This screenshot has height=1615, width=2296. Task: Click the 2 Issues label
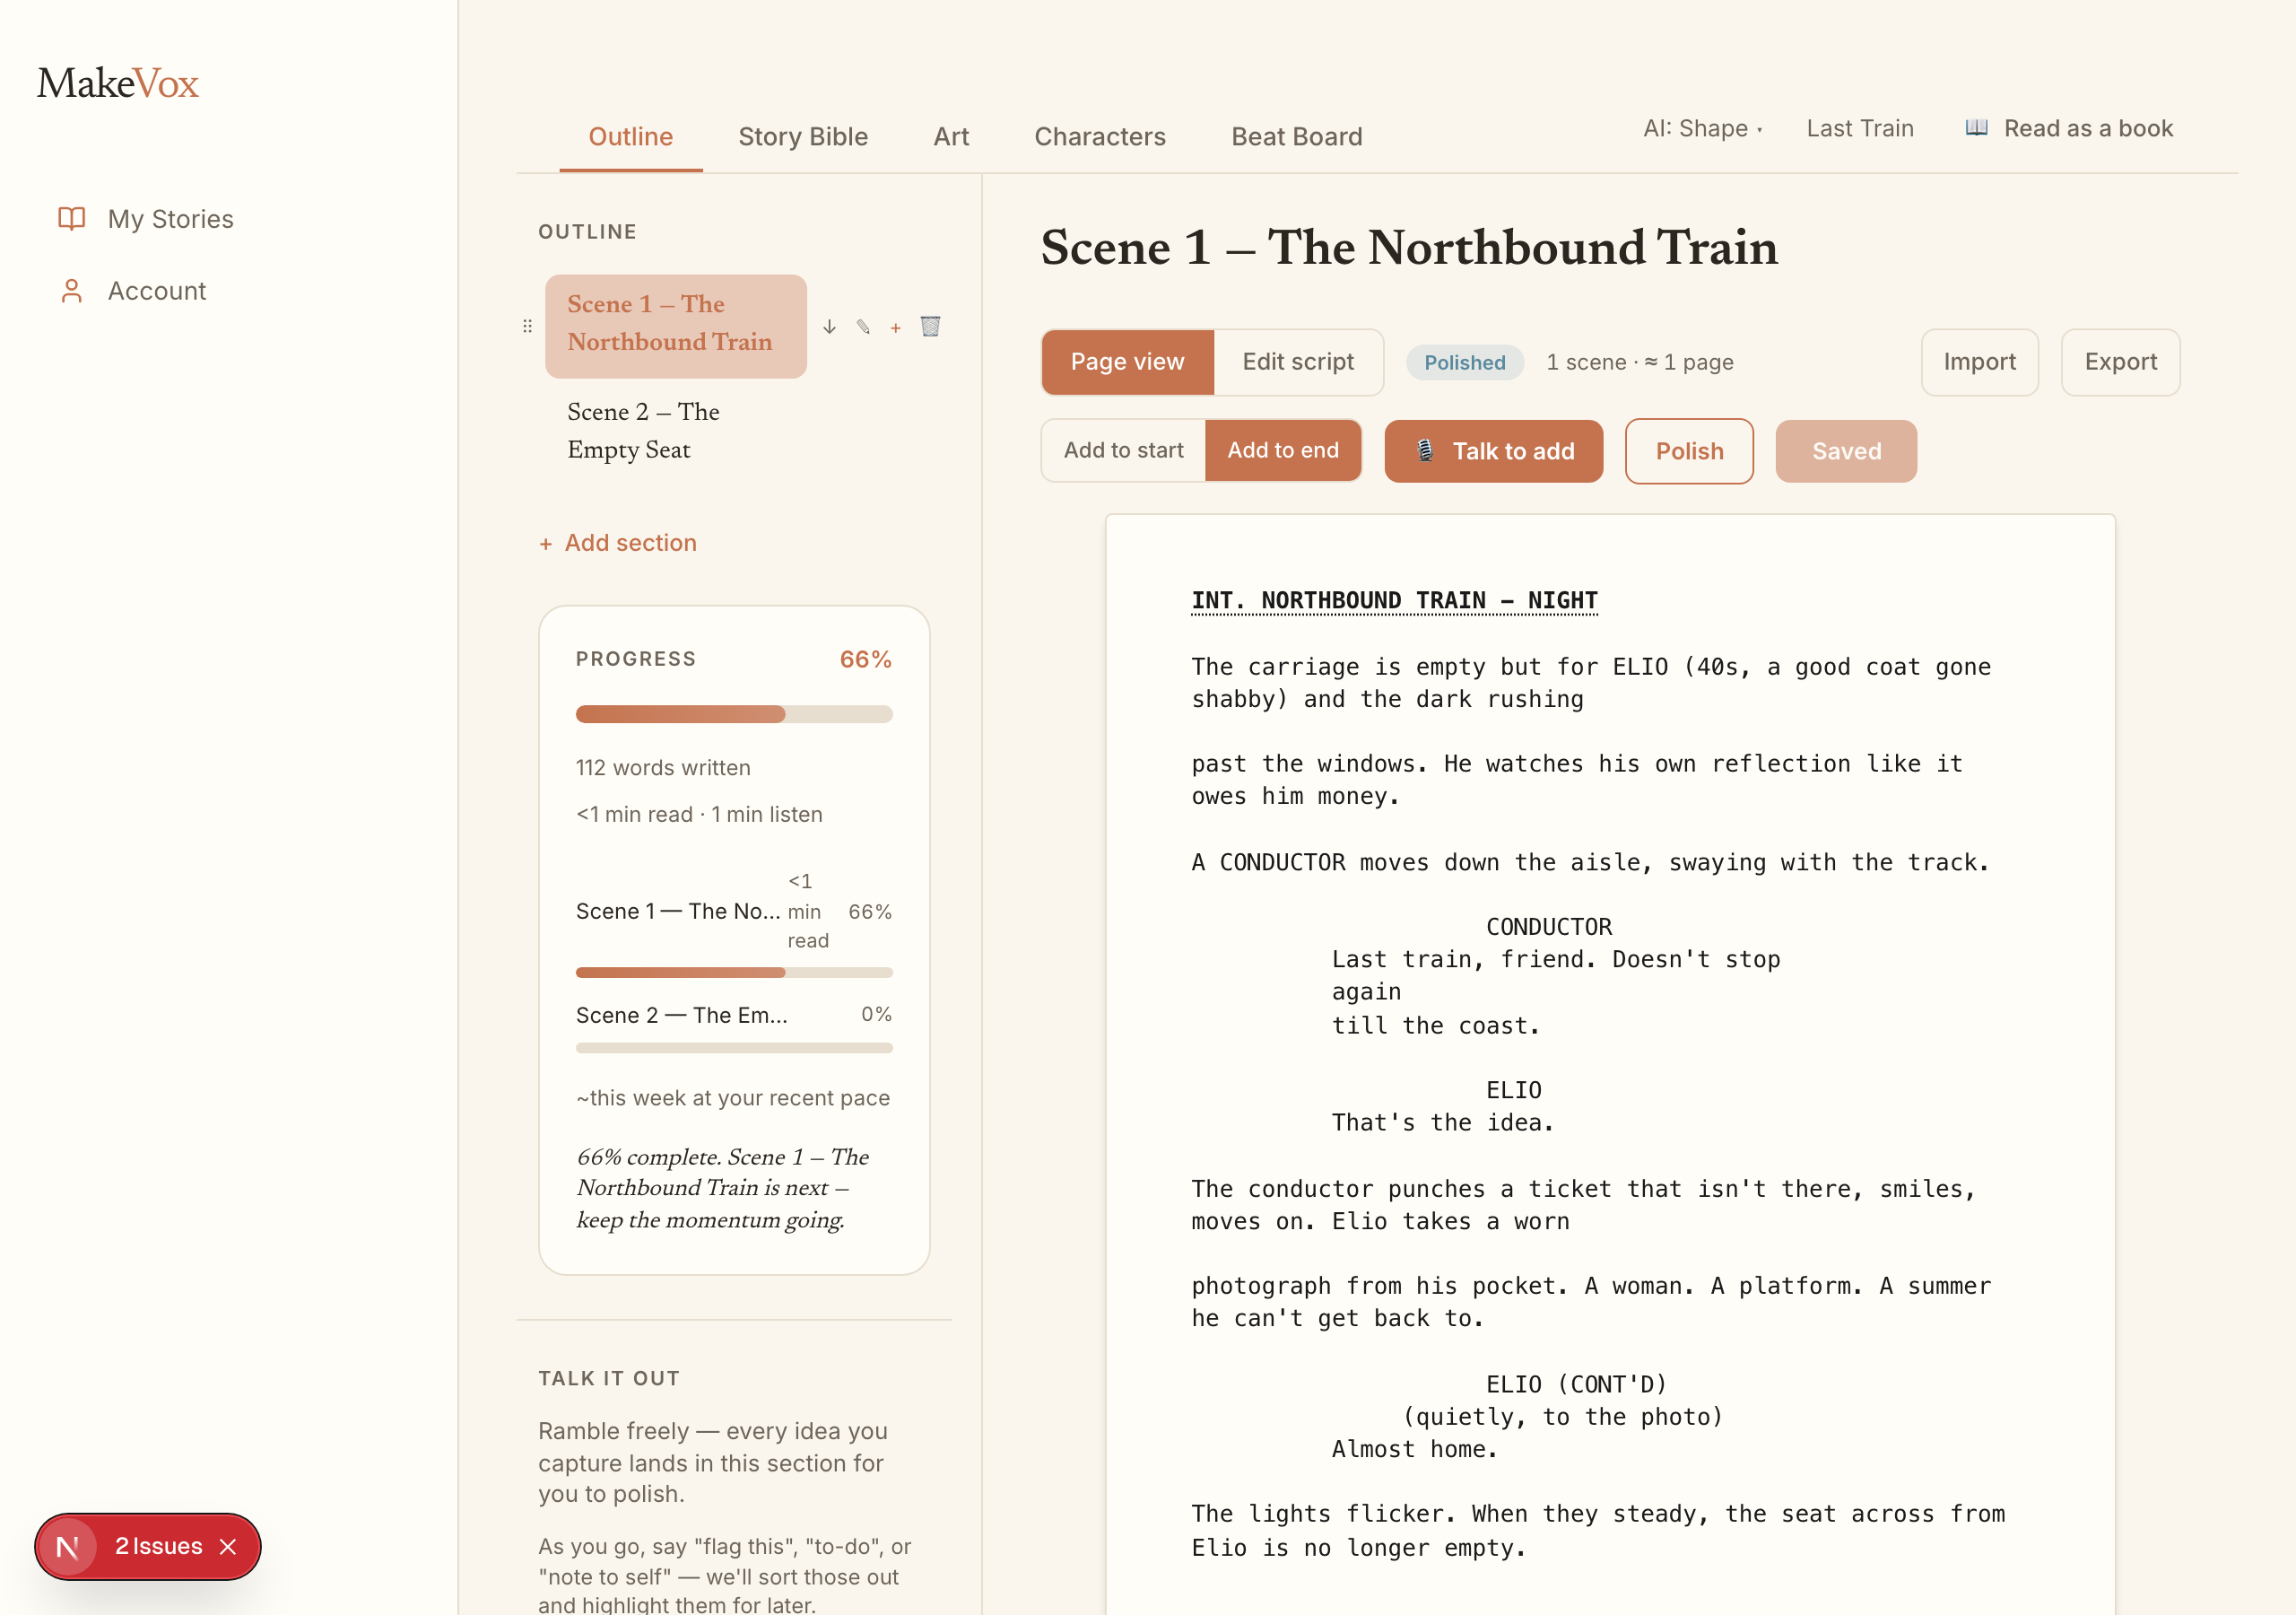point(159,1546)
